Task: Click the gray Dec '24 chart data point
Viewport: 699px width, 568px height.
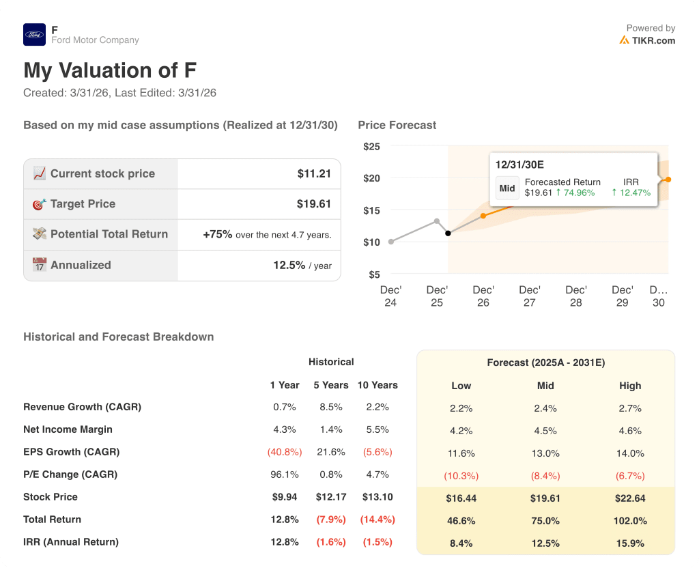Action: pyautogui.click(x=391, y=242)
